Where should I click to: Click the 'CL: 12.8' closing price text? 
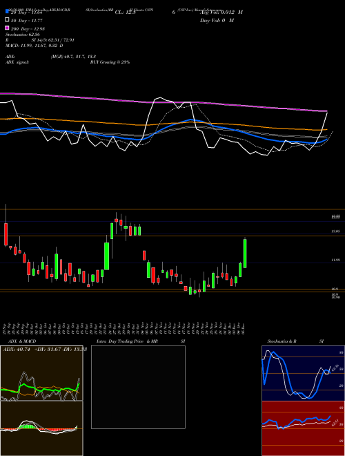(x=126, y=12)
